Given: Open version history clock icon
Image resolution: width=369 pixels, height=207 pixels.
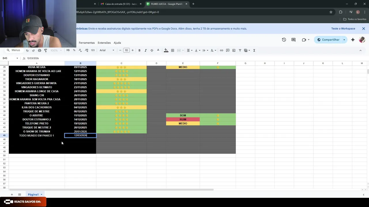Looking at the screenshot, I should [284, 40].
